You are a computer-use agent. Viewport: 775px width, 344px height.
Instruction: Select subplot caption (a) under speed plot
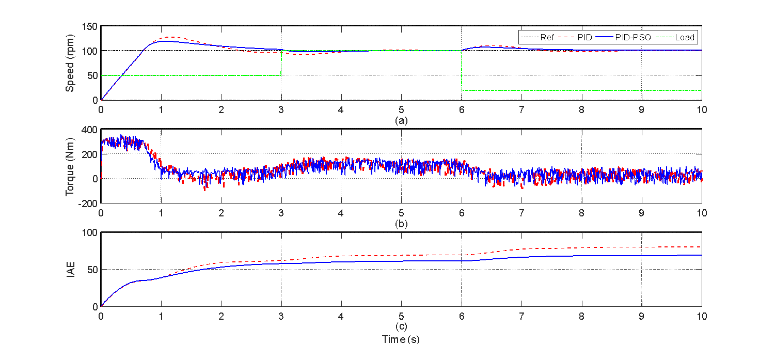[x=401, y=120]
